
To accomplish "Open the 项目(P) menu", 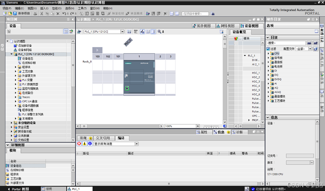I will click(x=7, y=8).
